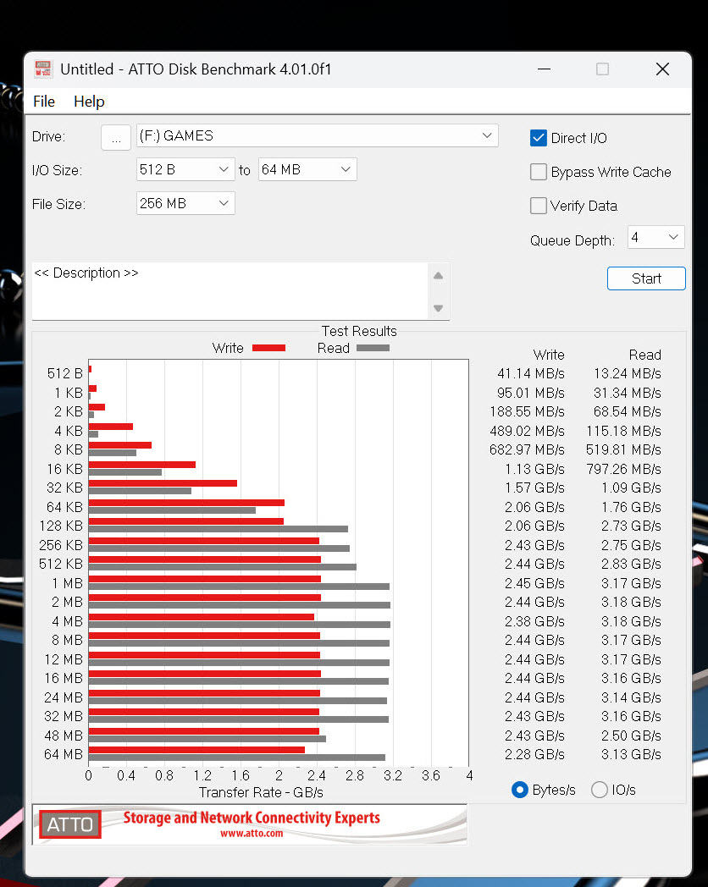The width and height of the screenshot is (708, 887).
Task: Click the 489.02 MB/s write value
Action: 527,431
